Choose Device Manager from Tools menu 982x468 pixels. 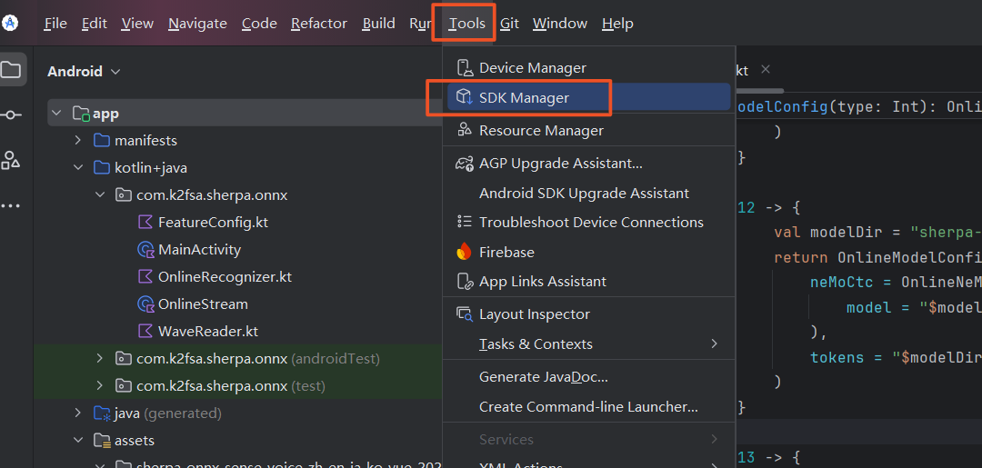[x=588, y=67]
